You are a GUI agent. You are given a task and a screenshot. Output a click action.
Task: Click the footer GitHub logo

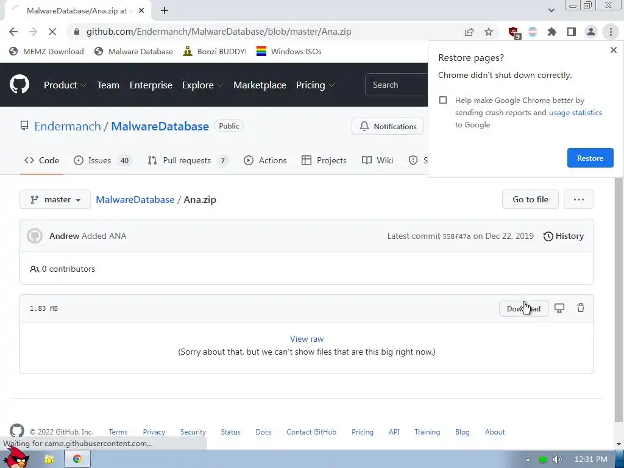(16, 431)
